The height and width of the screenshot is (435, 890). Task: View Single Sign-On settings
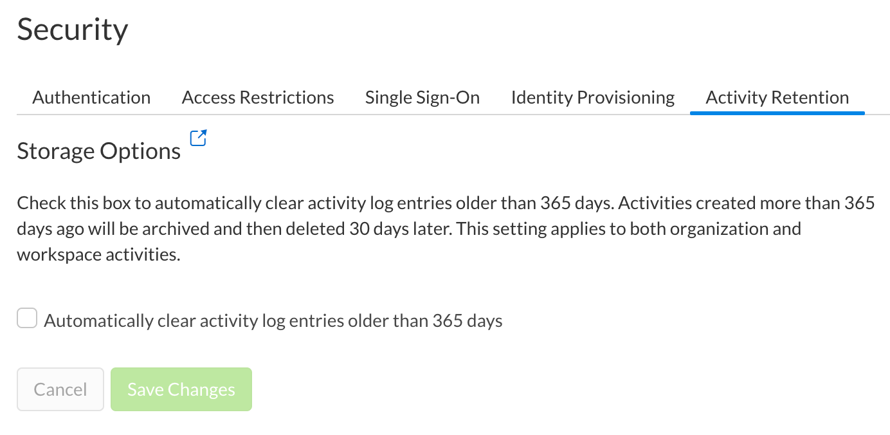[422, 97]
